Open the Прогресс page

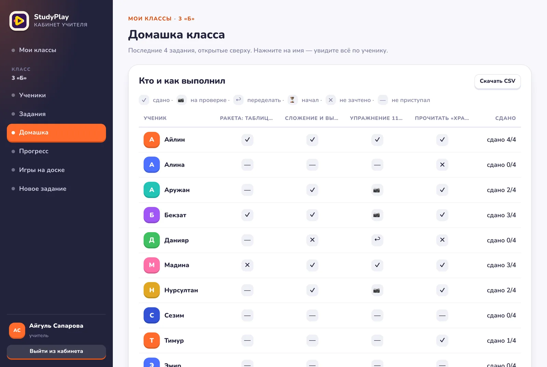[x=56, y=151]
